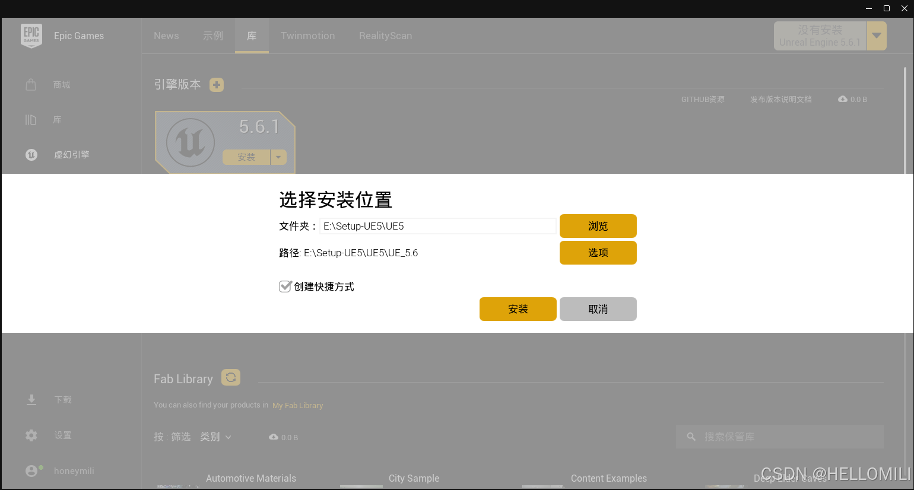Screen dimensions: 914x490
Task: Click the honeymili user avatar icon
Action: point(31,471)
